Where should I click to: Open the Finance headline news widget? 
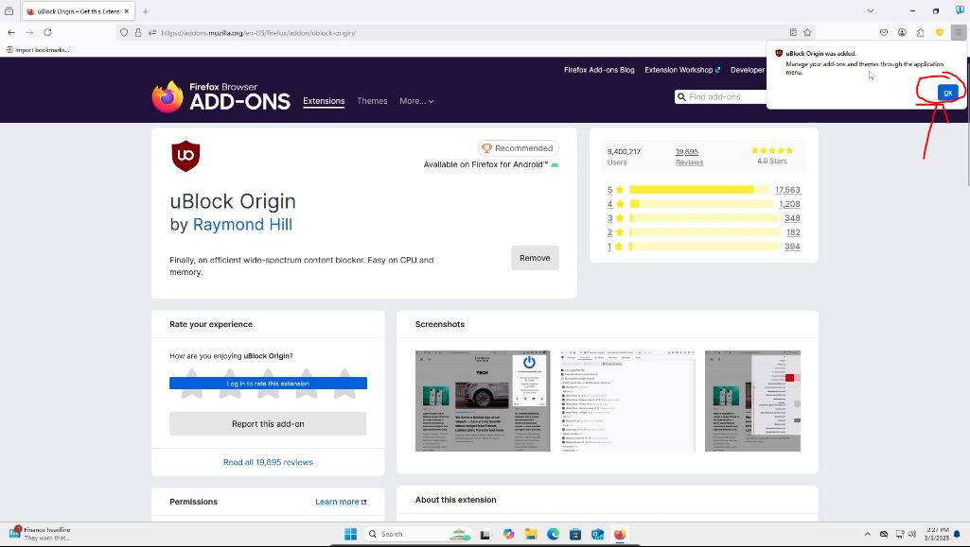tap(40, 534)
